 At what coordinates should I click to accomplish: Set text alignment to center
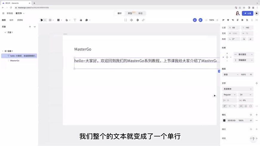point(230,106)
